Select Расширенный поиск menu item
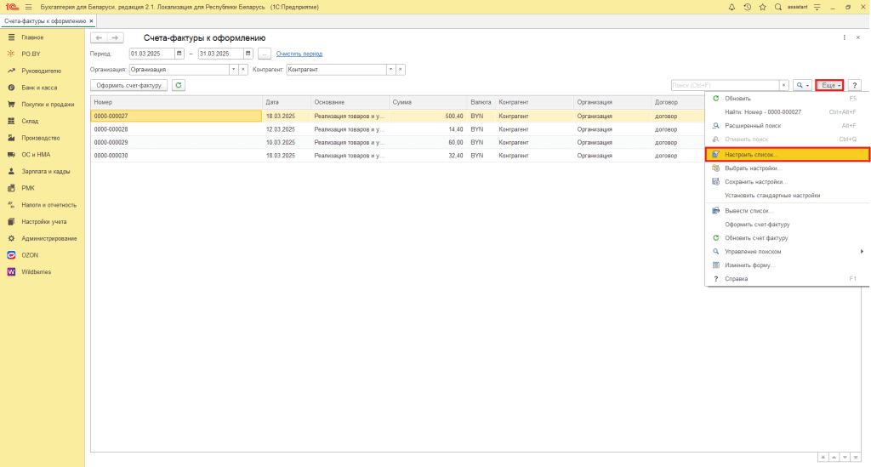The height and width of the screenshot is (467, 871). pos(787,126)
